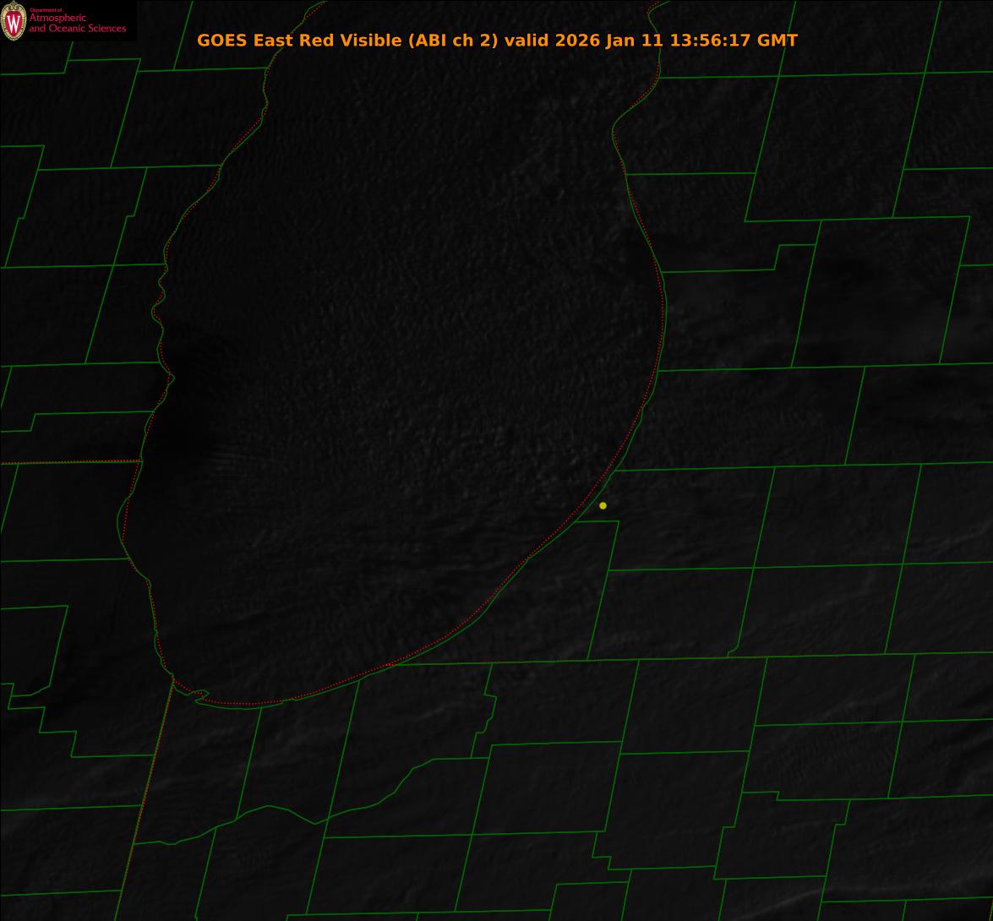Click the "2026 Jan 11" date text

point(609,41)
